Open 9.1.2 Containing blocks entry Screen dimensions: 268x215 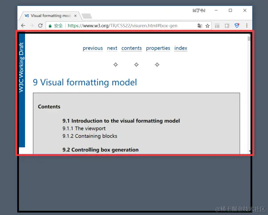tap(90, 136)
